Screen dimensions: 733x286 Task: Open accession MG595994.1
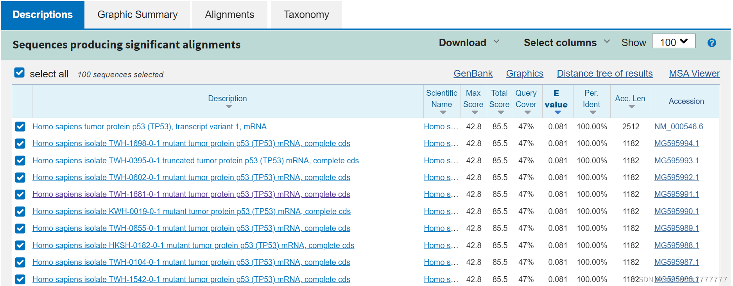(677, 143)
